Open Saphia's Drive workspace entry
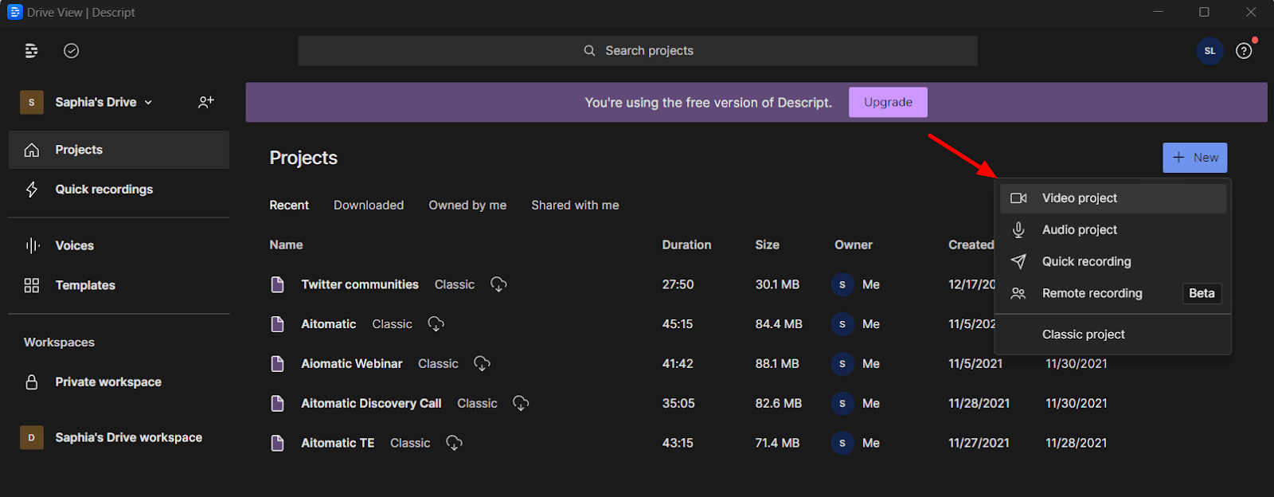Viewport: 1274px width, 497px height. click(x=119, y=437)
